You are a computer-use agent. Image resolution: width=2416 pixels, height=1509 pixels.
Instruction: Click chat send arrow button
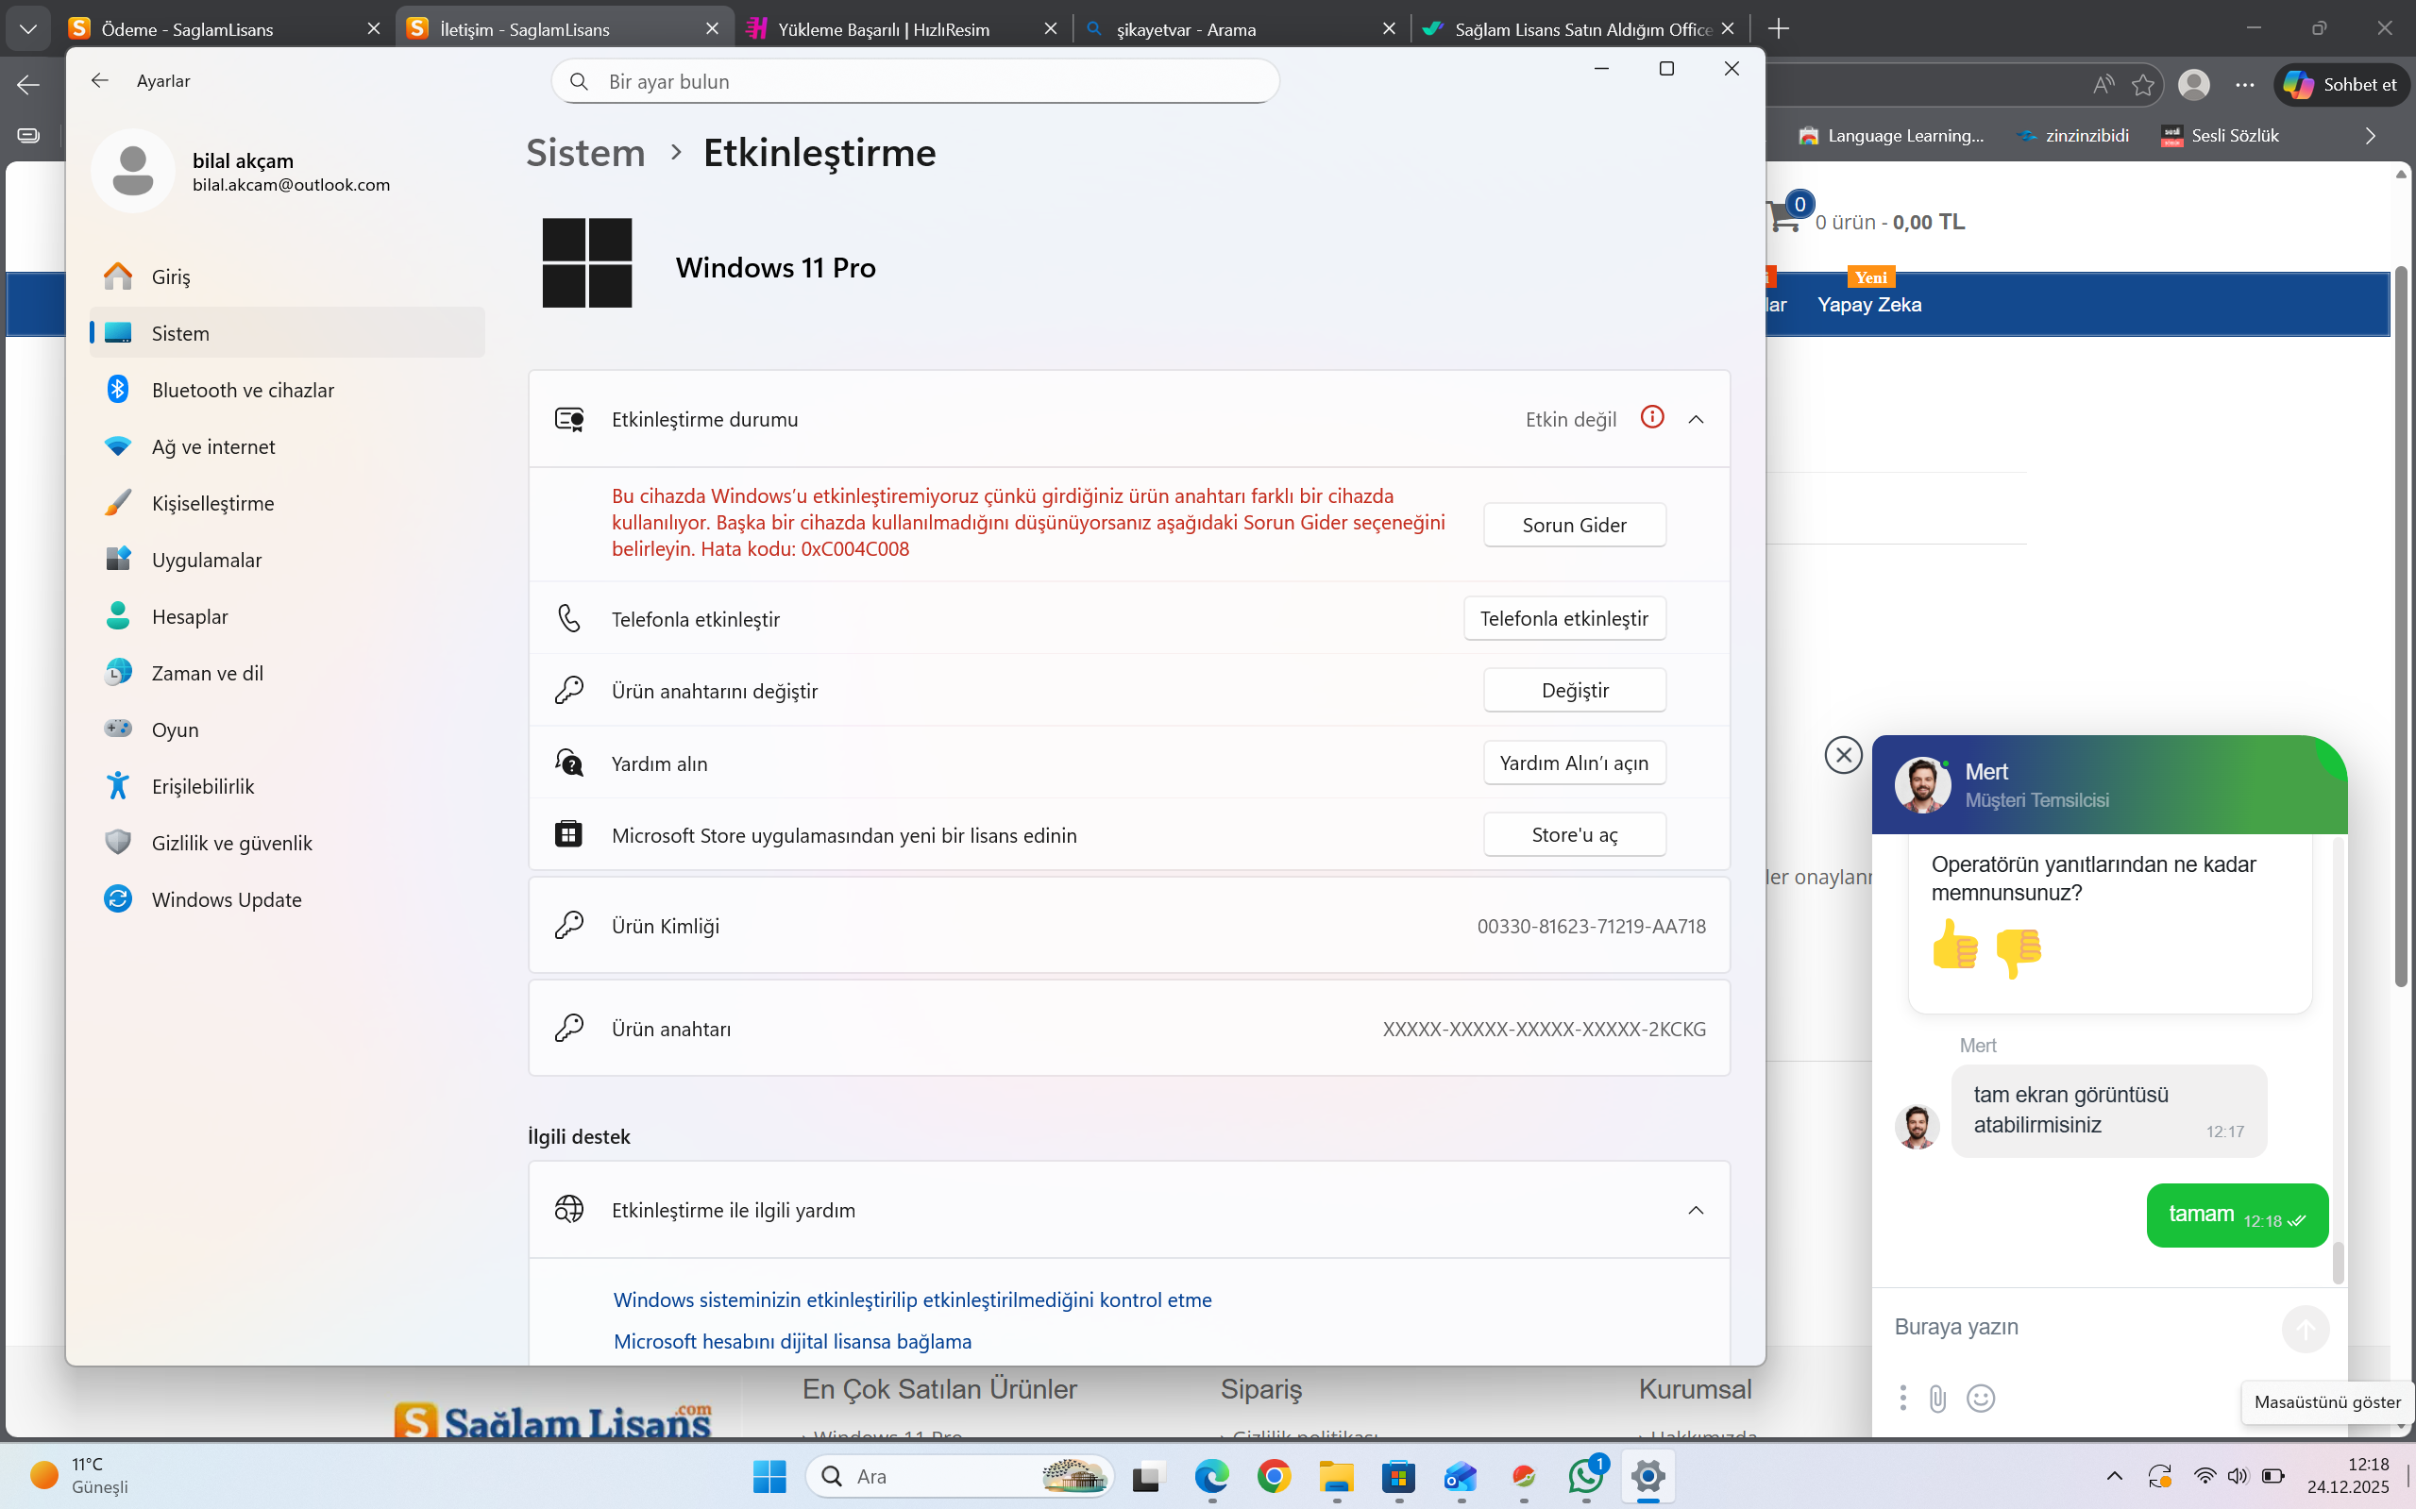point(2306,1330)
